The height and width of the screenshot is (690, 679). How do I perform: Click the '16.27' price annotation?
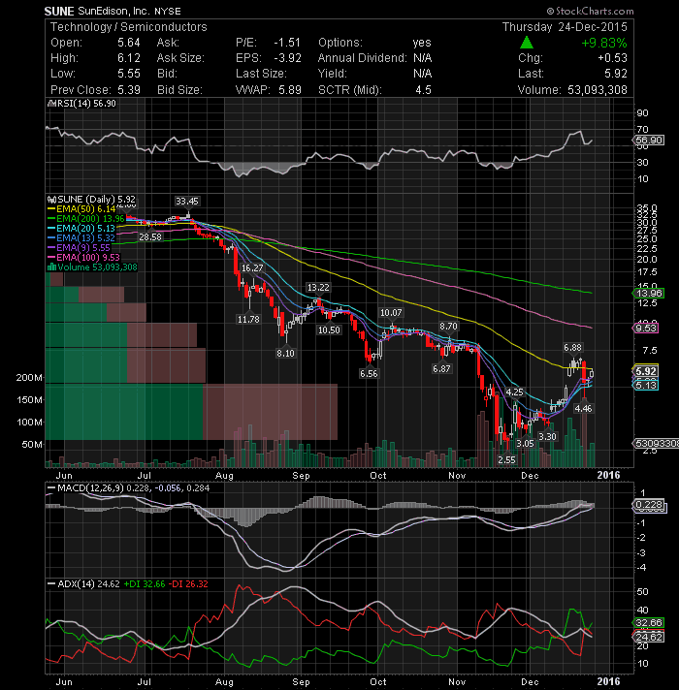click(252, 268)
